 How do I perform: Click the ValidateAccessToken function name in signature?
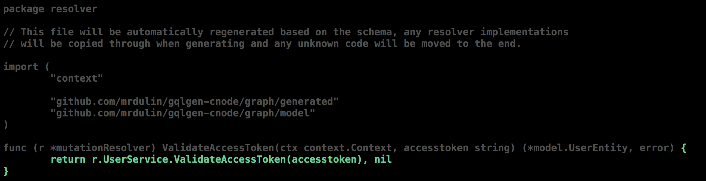218,148
